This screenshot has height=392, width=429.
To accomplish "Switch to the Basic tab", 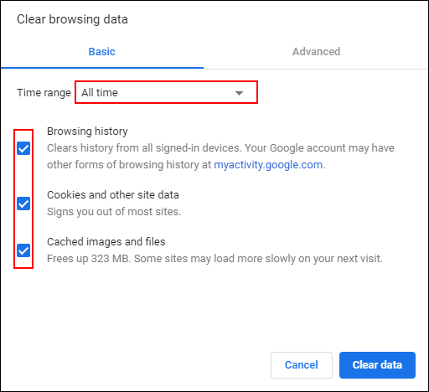I will [102, 52].
